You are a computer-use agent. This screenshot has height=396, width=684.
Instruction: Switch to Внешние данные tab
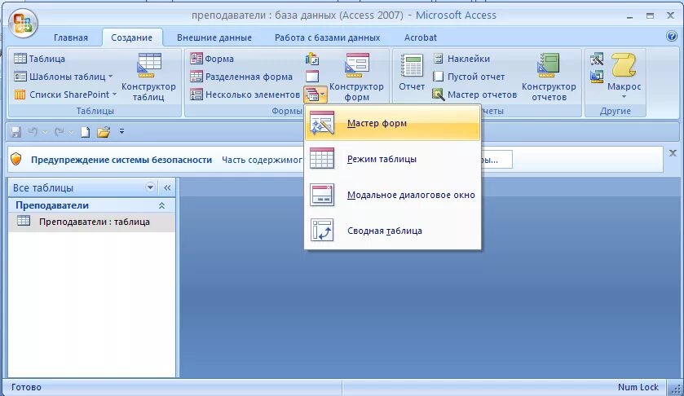pos(214,37)
